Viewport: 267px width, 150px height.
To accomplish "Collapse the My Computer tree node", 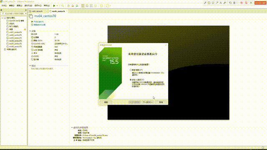I will coord(2,18).
